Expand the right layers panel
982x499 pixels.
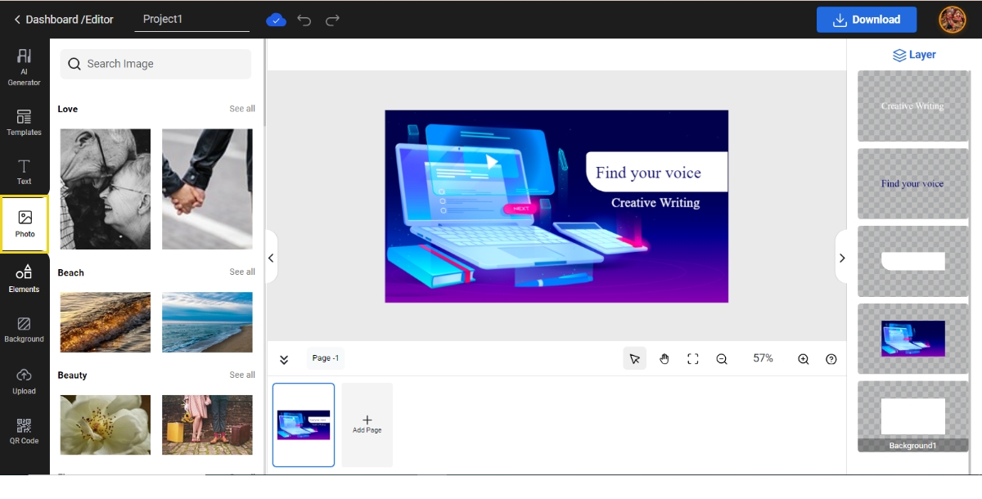pos(842,257)
